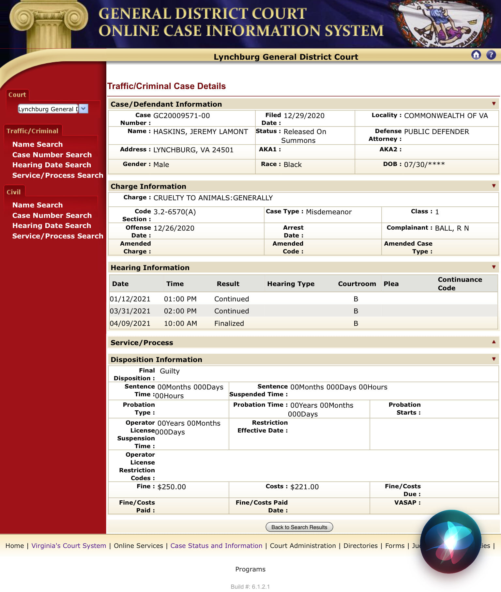Open Civil Hearing Date Search

pyautogui.click(x=52, y=225)
